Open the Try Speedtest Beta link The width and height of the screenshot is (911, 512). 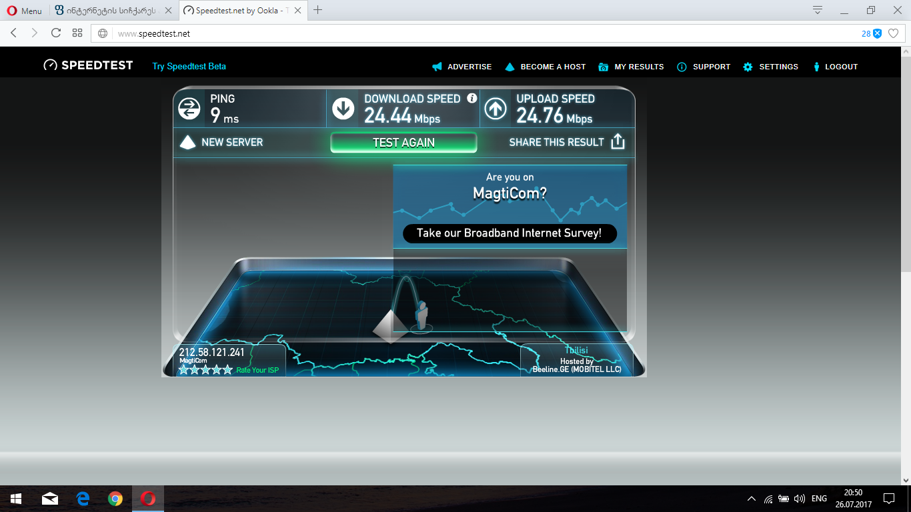(189, 66)
